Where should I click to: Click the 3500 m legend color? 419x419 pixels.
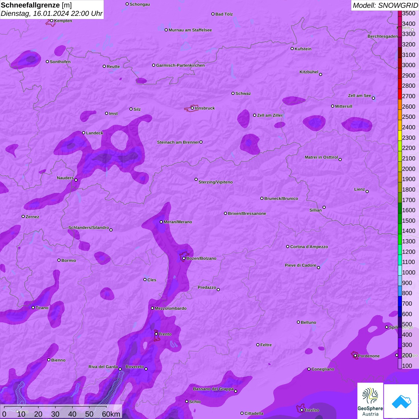tap(400, 13)
